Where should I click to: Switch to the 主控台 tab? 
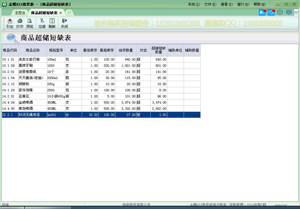pyautogui.click(x=19, y=13)
